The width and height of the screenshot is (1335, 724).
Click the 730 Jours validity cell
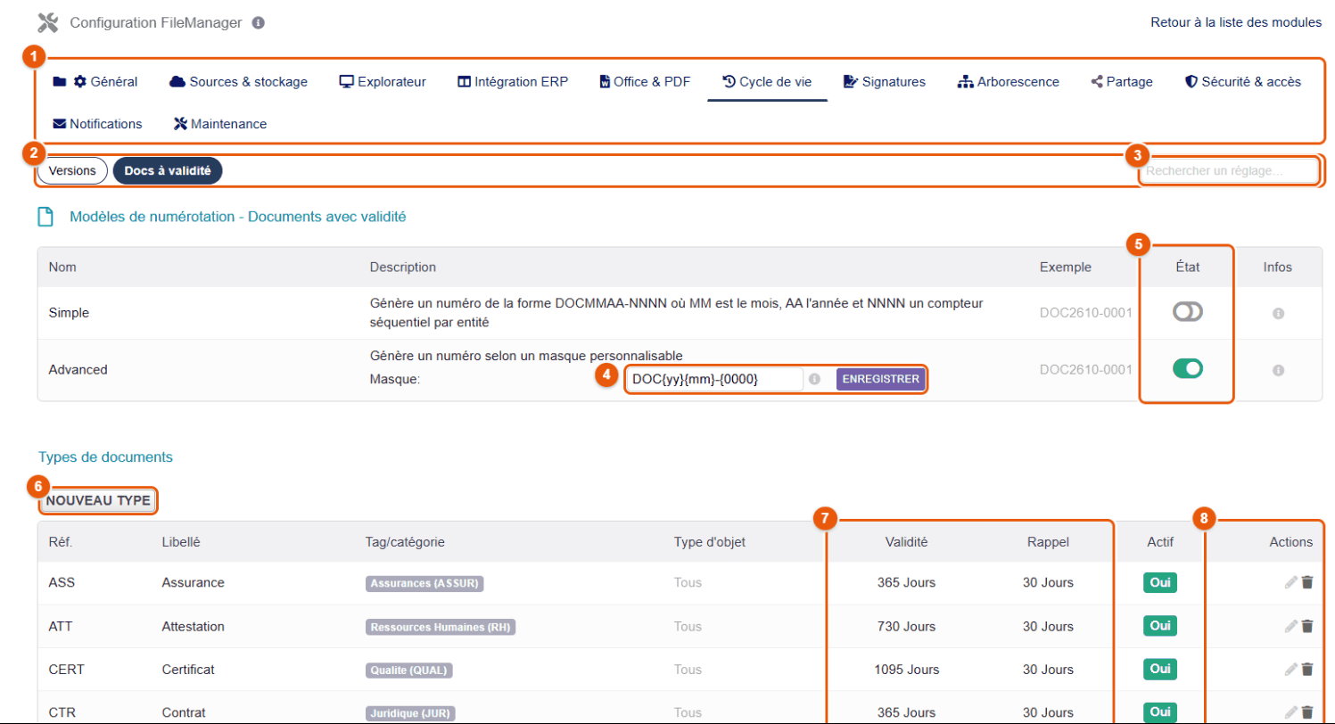click(x=906, y=626)
